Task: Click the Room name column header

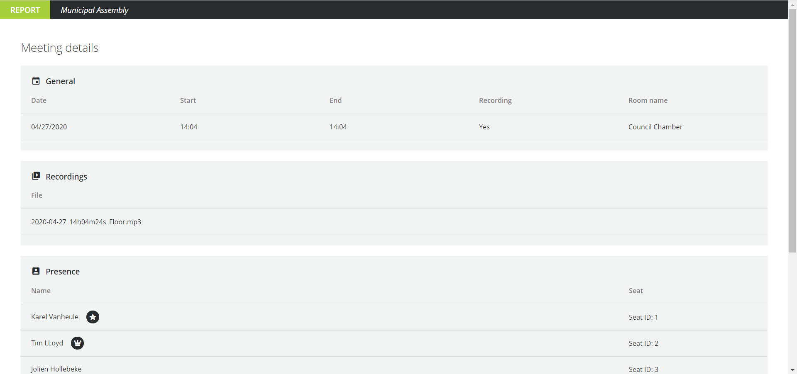Action: [x=648, y=100]
